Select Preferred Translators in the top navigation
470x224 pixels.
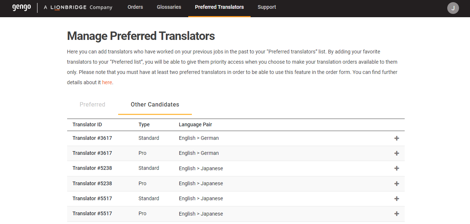(x=219, y=7)
